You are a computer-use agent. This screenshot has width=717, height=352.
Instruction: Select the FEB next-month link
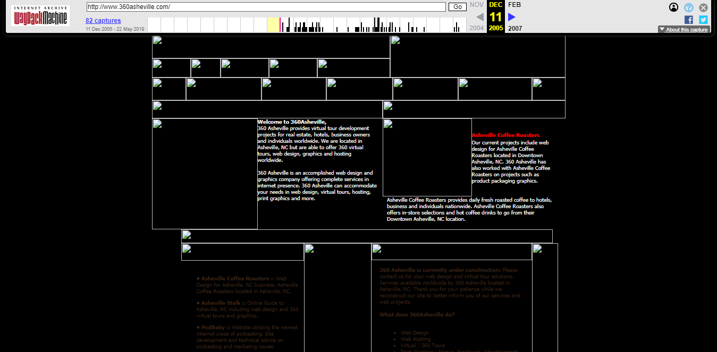pyautogui.click(x=514, y=5)
